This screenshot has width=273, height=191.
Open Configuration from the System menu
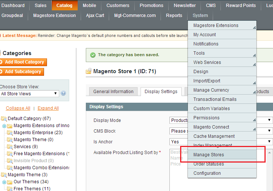[x=222, y=173]
